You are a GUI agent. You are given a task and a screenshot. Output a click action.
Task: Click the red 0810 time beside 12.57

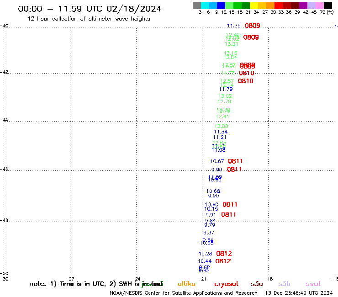coord(246,81)
